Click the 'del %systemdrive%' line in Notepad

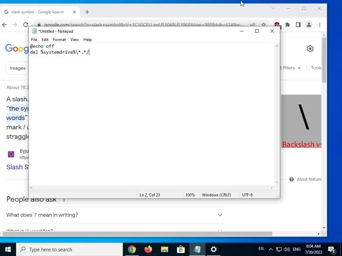[59, 52]
